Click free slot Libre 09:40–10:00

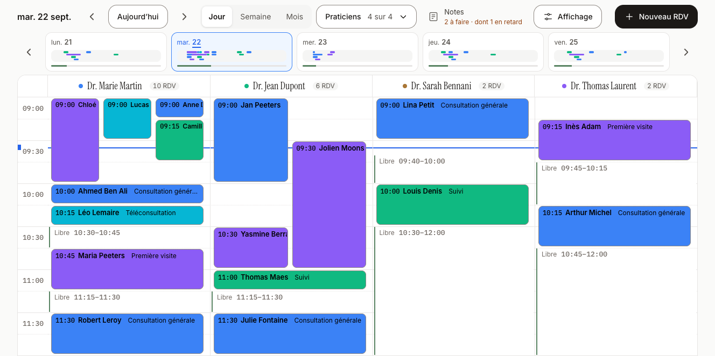coord(452,169)
